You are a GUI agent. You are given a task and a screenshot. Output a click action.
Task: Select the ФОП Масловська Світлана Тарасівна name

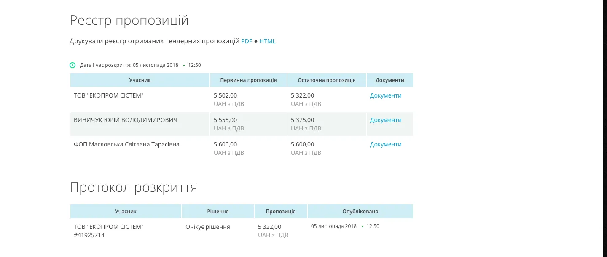(x=126, y=144)
